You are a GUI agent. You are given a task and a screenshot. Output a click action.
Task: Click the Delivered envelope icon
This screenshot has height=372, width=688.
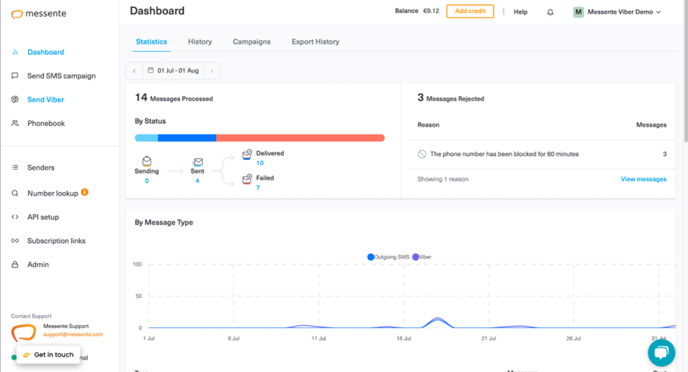pos(247,155)
